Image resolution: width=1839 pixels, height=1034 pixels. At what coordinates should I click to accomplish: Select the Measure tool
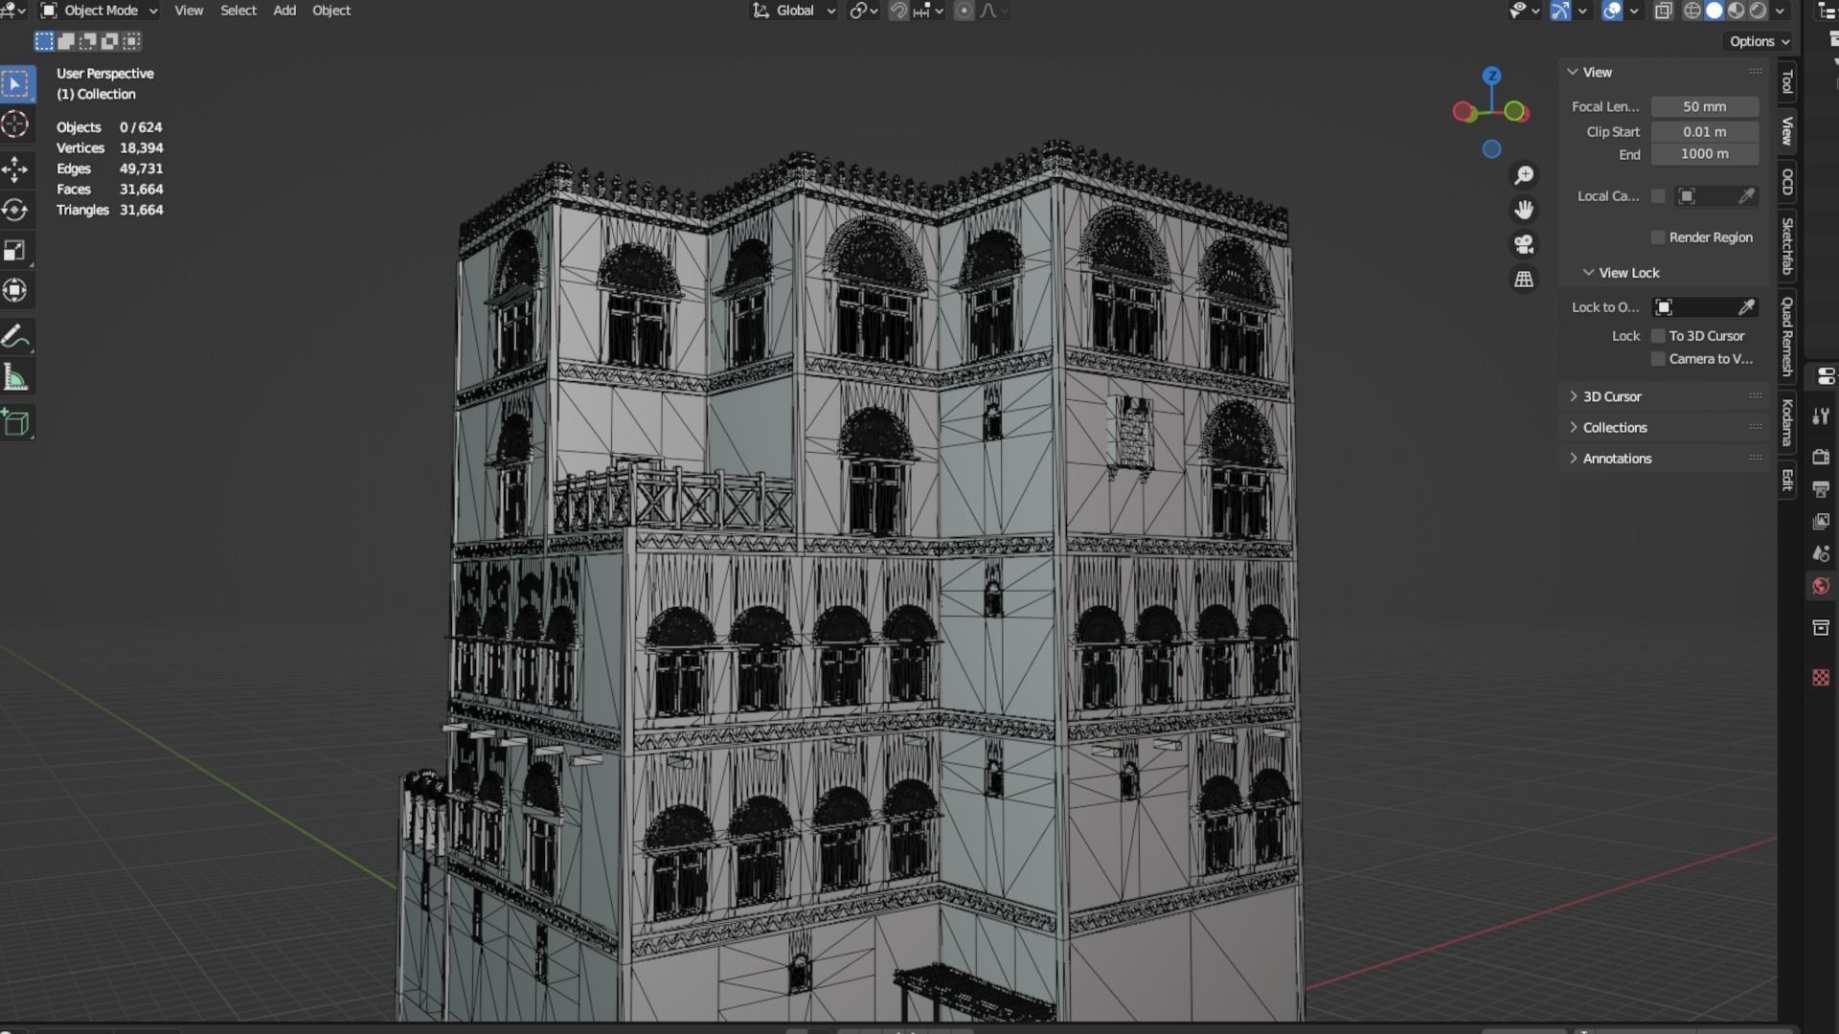(x=15, y=377)
